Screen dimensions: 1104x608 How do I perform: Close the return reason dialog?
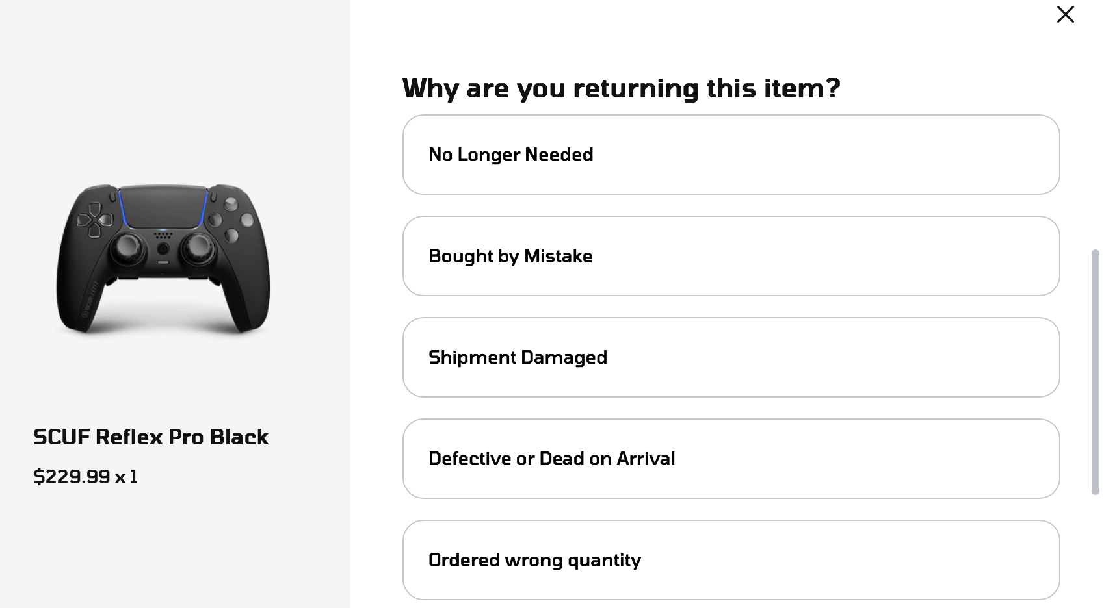1065,14
